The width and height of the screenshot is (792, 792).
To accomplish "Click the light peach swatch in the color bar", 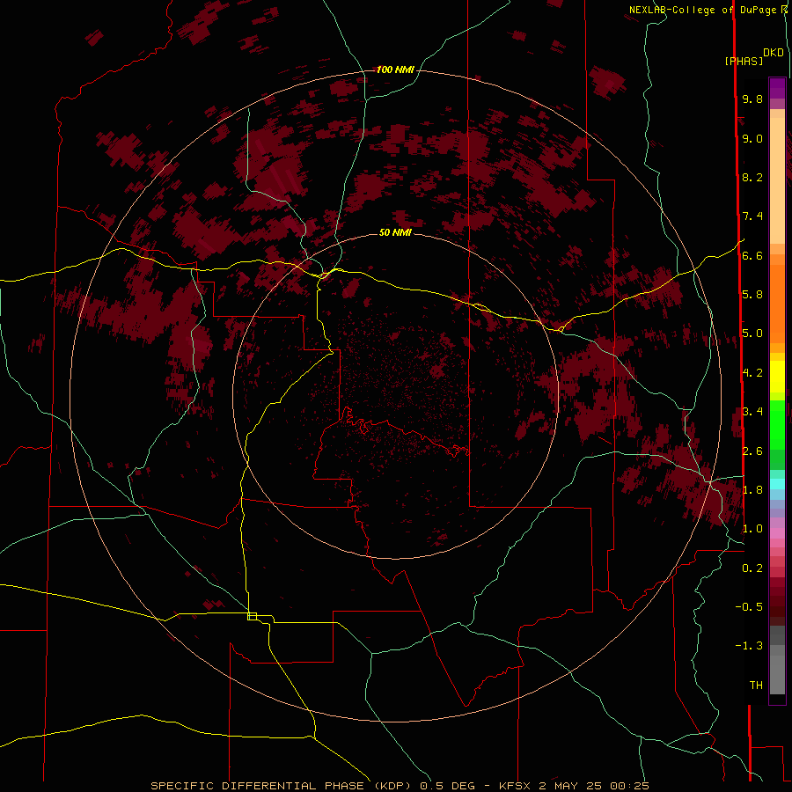I will click(777, 180).
